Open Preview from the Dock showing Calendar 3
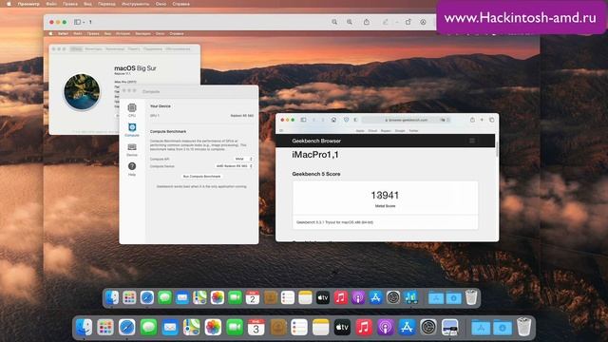 449,328
